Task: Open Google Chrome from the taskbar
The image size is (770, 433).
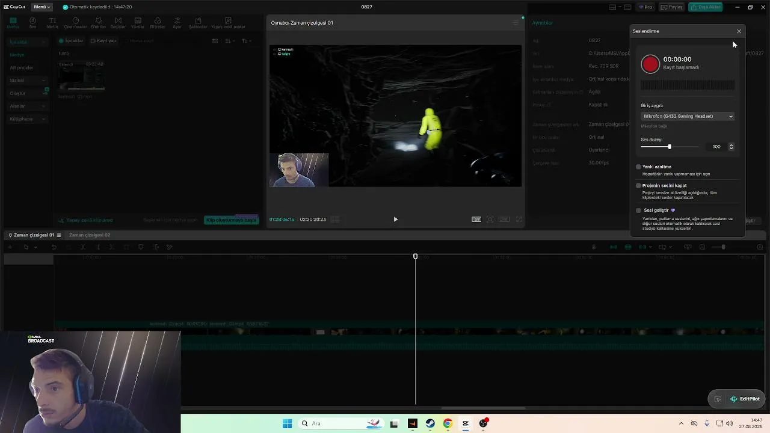Action: pyautogui.click(x=448, y=423)
